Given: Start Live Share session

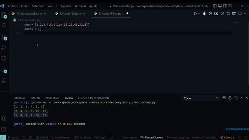Looking at the screenshot, I should click(82, 137).
